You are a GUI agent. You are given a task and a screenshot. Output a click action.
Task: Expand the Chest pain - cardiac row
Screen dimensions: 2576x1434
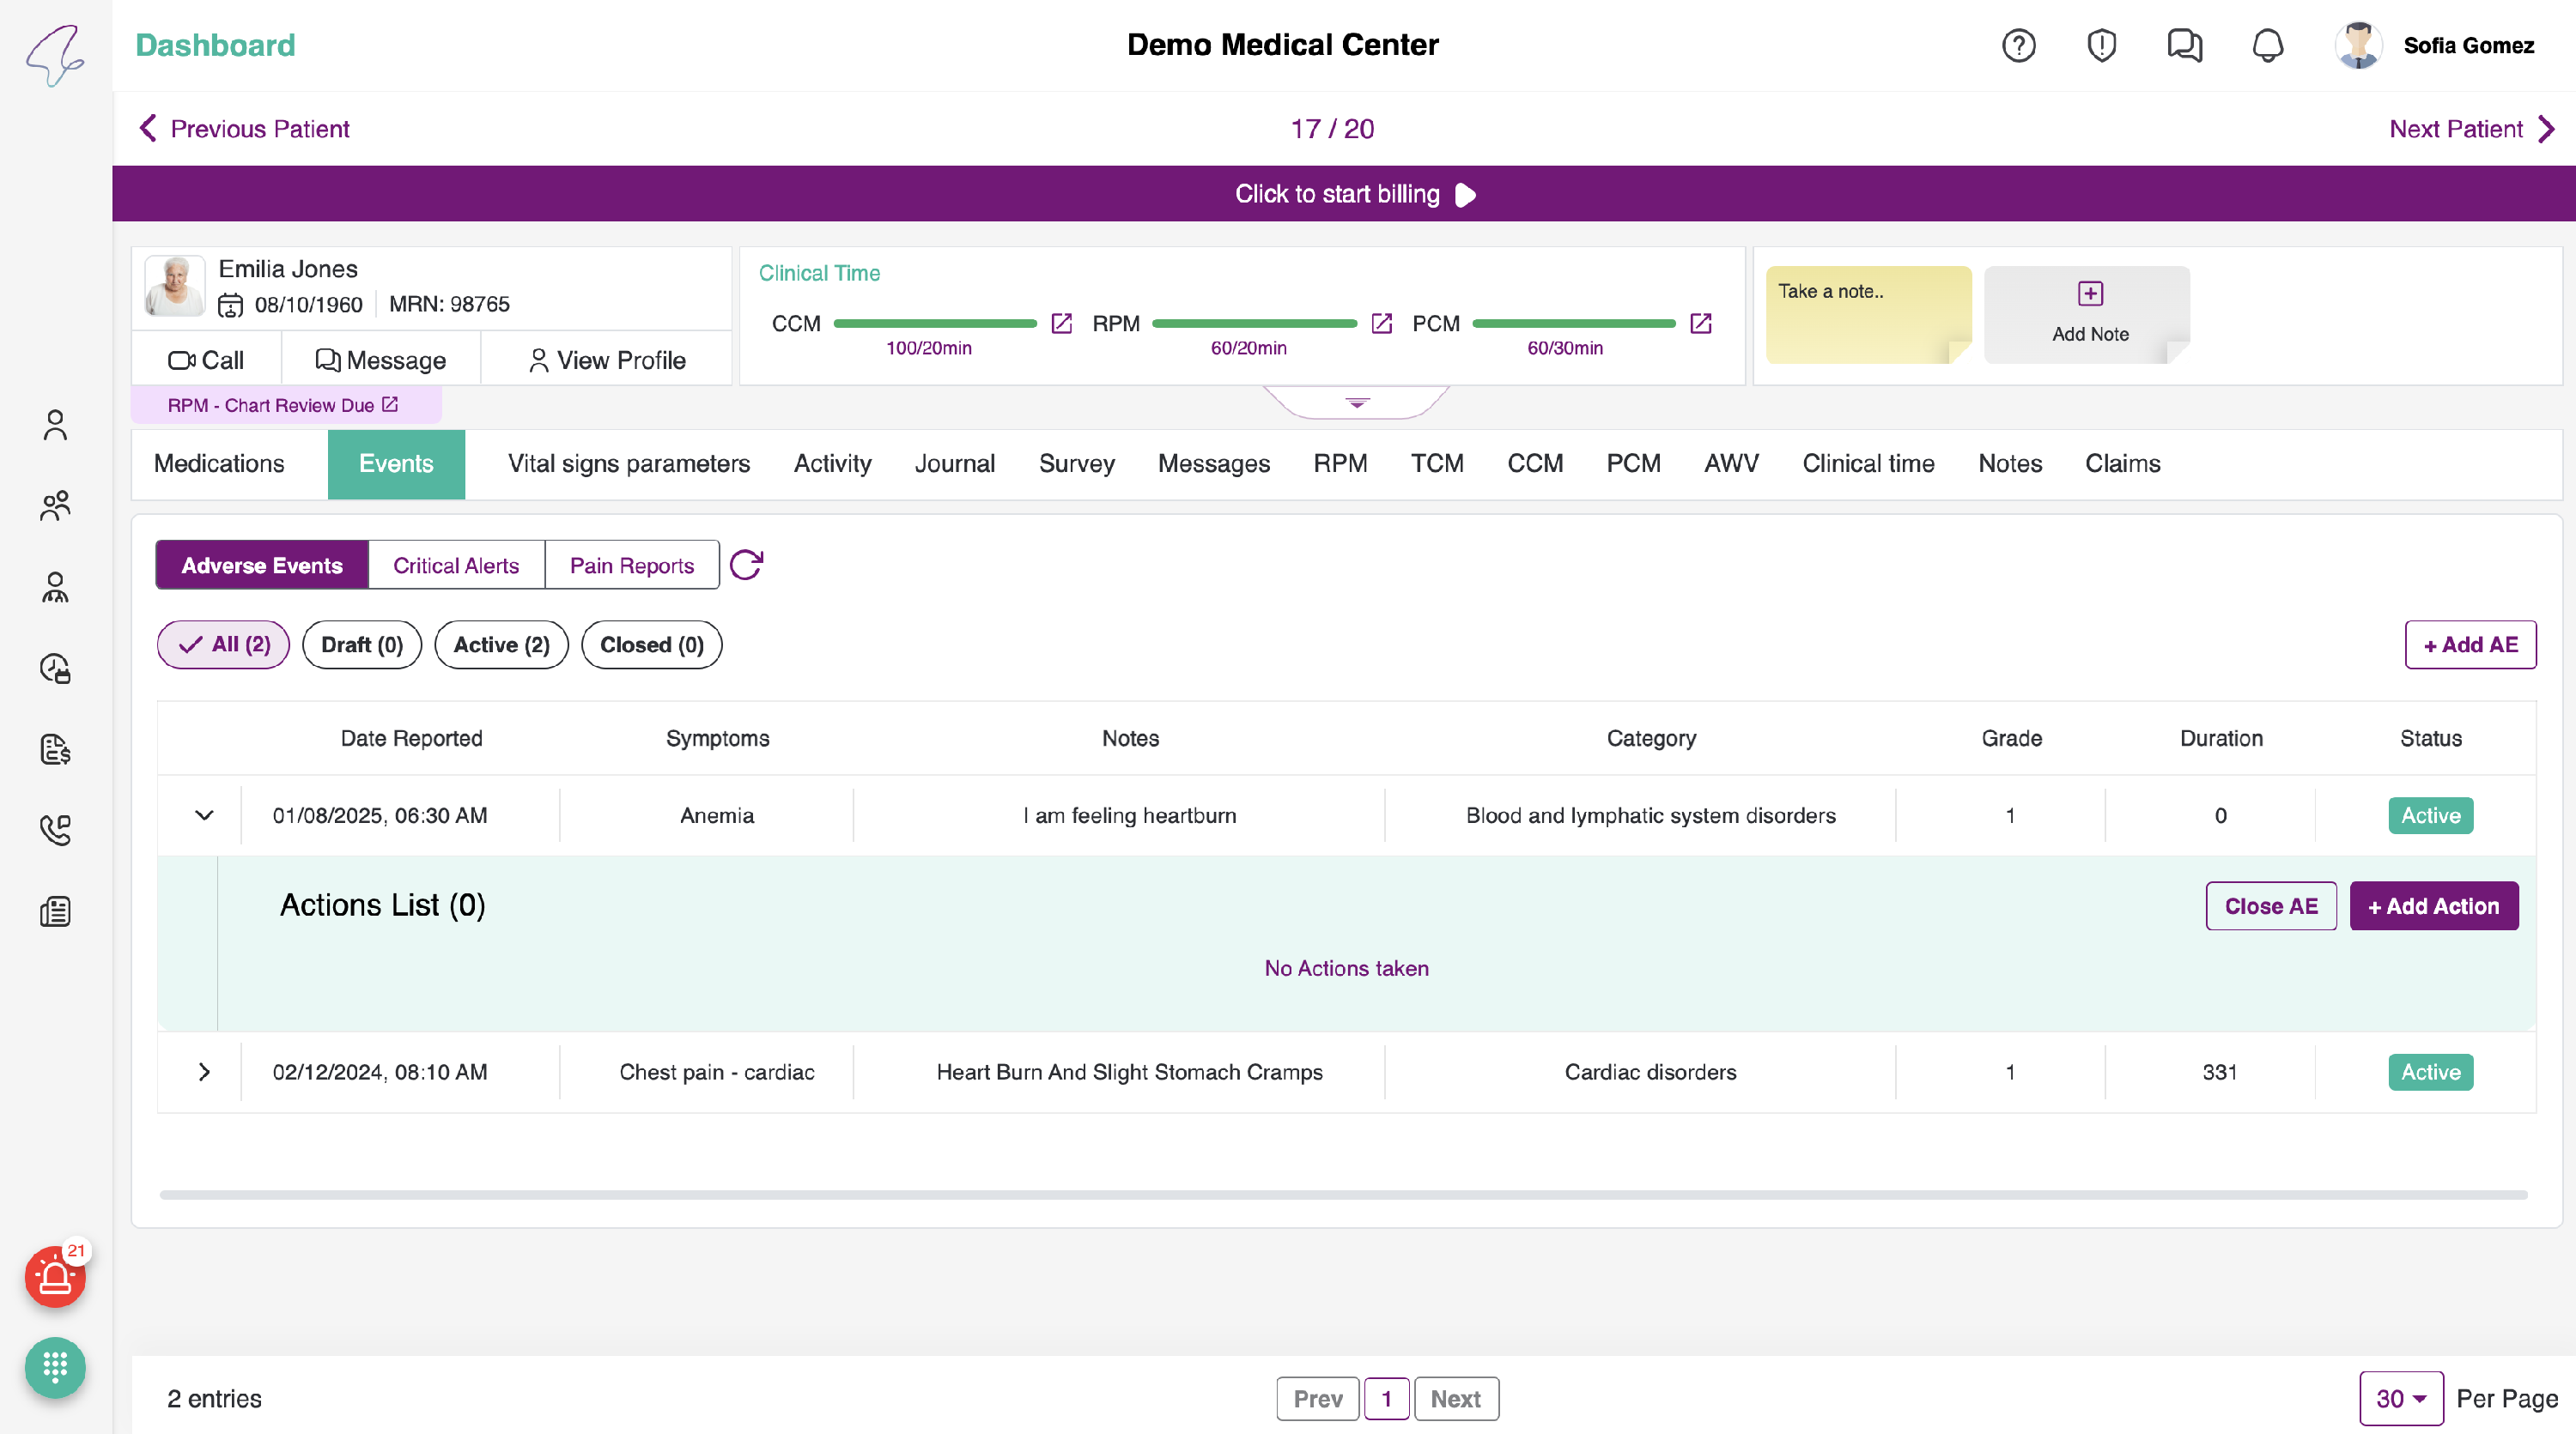click(x=204, y=1072)
